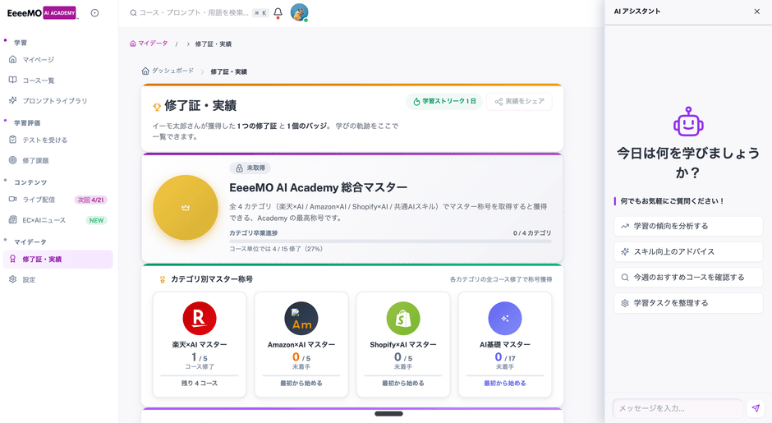Viewport: 772px width, 423px height.
Task: Send message with the paper plane icon
Action: click(756, 408)
